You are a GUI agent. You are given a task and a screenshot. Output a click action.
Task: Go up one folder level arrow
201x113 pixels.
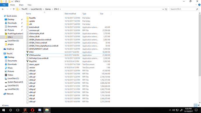(14, 9)
